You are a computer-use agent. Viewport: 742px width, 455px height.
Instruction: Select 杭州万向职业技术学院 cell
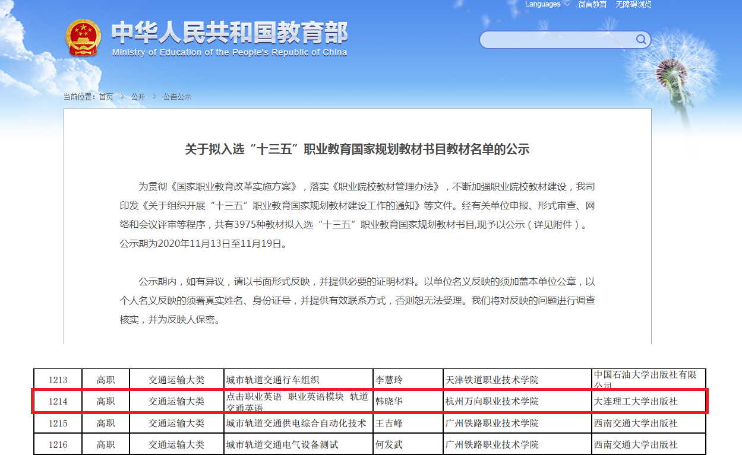point(492,402)
